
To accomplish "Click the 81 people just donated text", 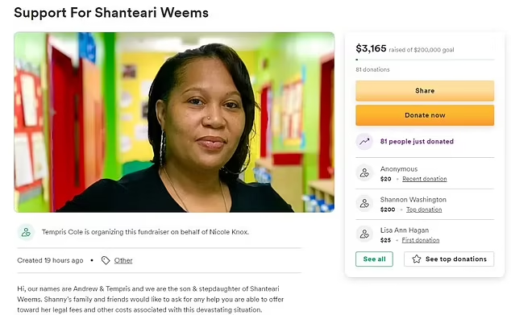I will coord(417,141).
